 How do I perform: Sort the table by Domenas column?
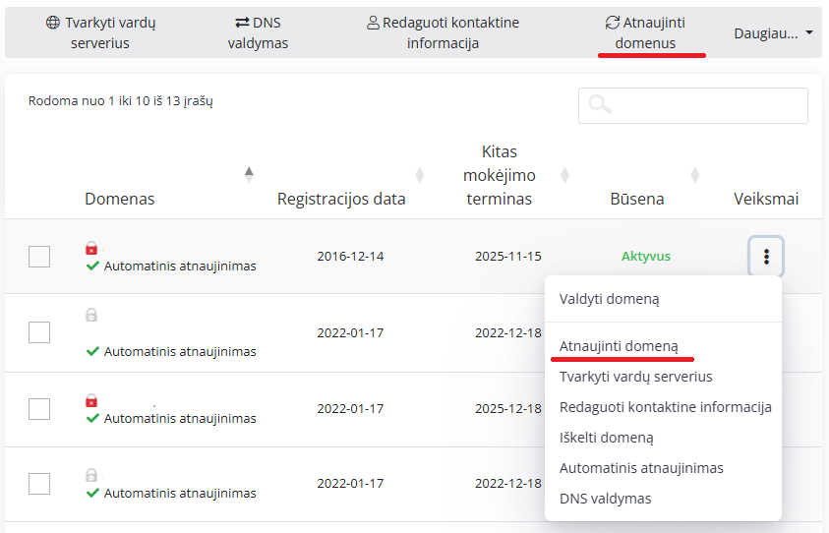pos(249,175)
